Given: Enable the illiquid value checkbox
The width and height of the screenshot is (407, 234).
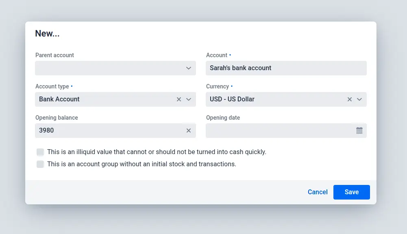Looking at the screenshot, I should pos(40,152).
